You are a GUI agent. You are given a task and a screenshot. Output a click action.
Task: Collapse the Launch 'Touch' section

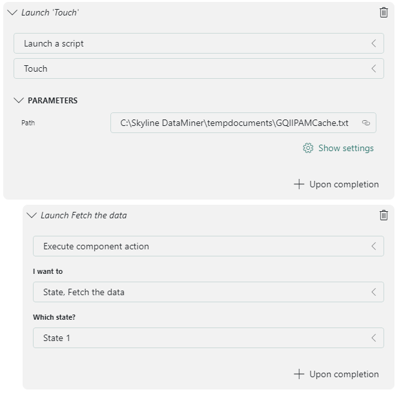pos(12,12)
